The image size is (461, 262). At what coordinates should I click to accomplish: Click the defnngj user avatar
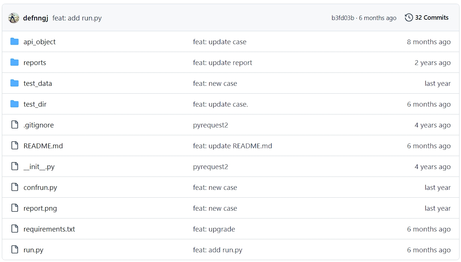tap(14, 18)
